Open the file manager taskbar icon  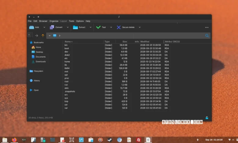[5, 140]
